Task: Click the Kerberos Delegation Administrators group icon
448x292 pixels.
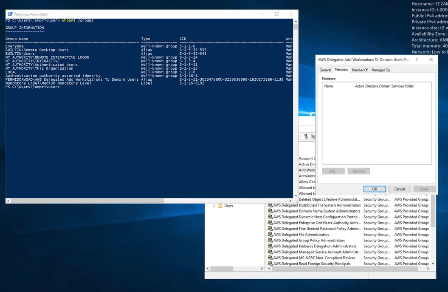Action: [270, 246]
